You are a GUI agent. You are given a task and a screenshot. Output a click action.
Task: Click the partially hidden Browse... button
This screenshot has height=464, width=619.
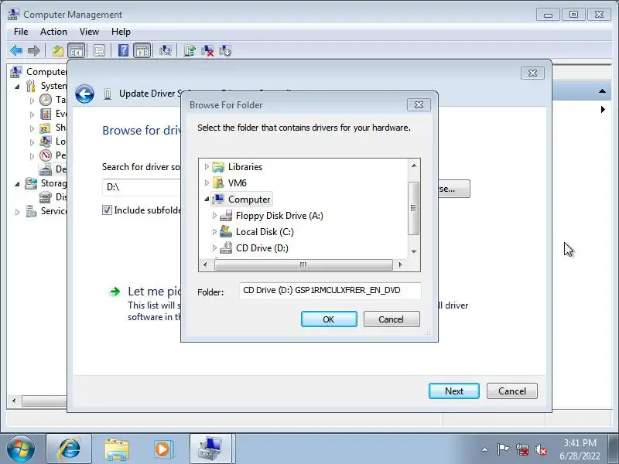coord(454,189)
